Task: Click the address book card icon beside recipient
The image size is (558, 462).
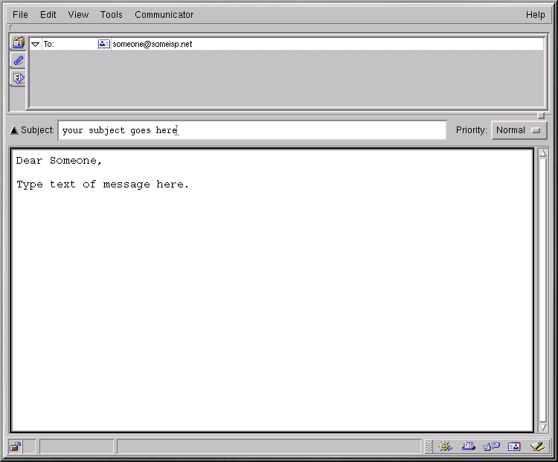Action: pyautogui.click(x=103, y=44)
